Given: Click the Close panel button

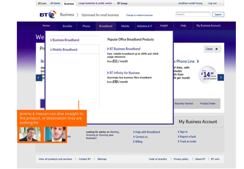Looking at the screenshot, I should (212, 49).
